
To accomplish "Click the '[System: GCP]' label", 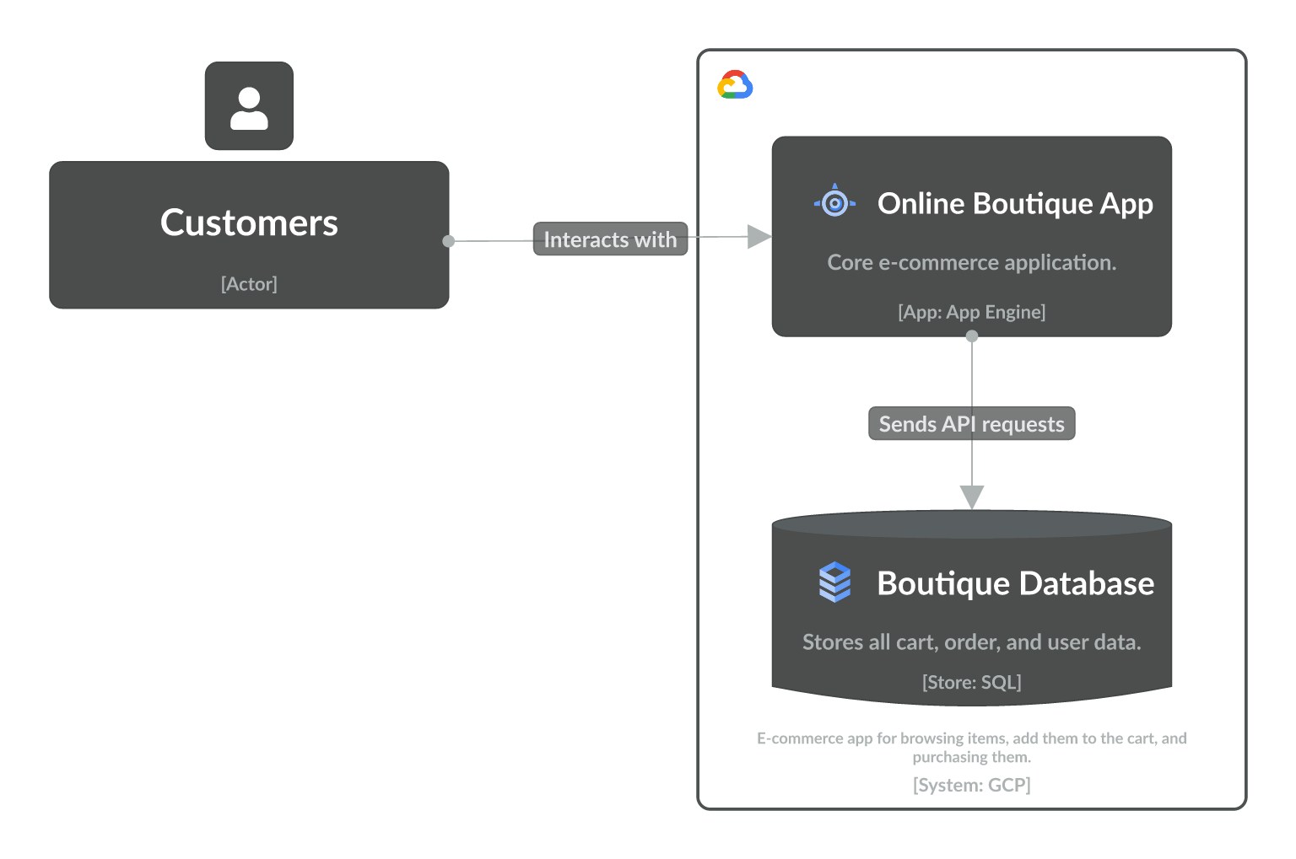I will coord(972,785).
